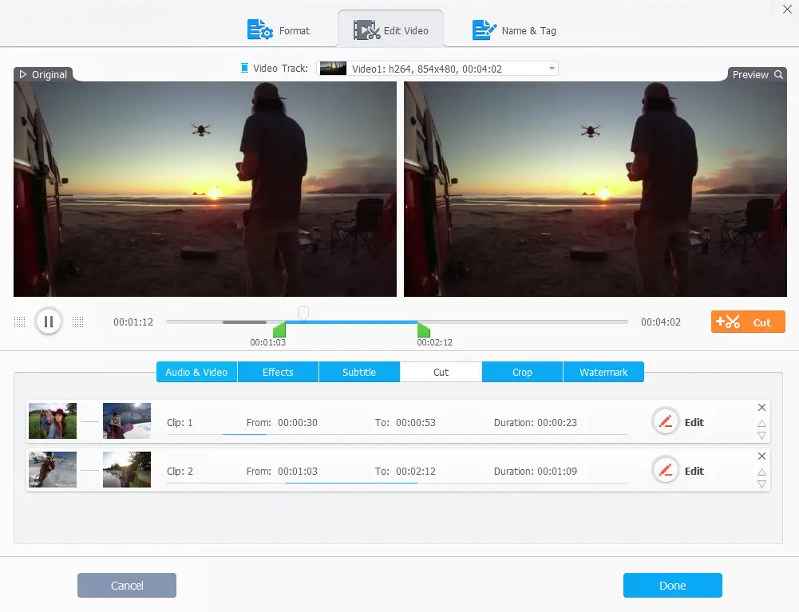Pause the video with the pause button
Image resolution: width=799 pixels, height=612 pixels.
pyautogui.click(x=49, y=322)
